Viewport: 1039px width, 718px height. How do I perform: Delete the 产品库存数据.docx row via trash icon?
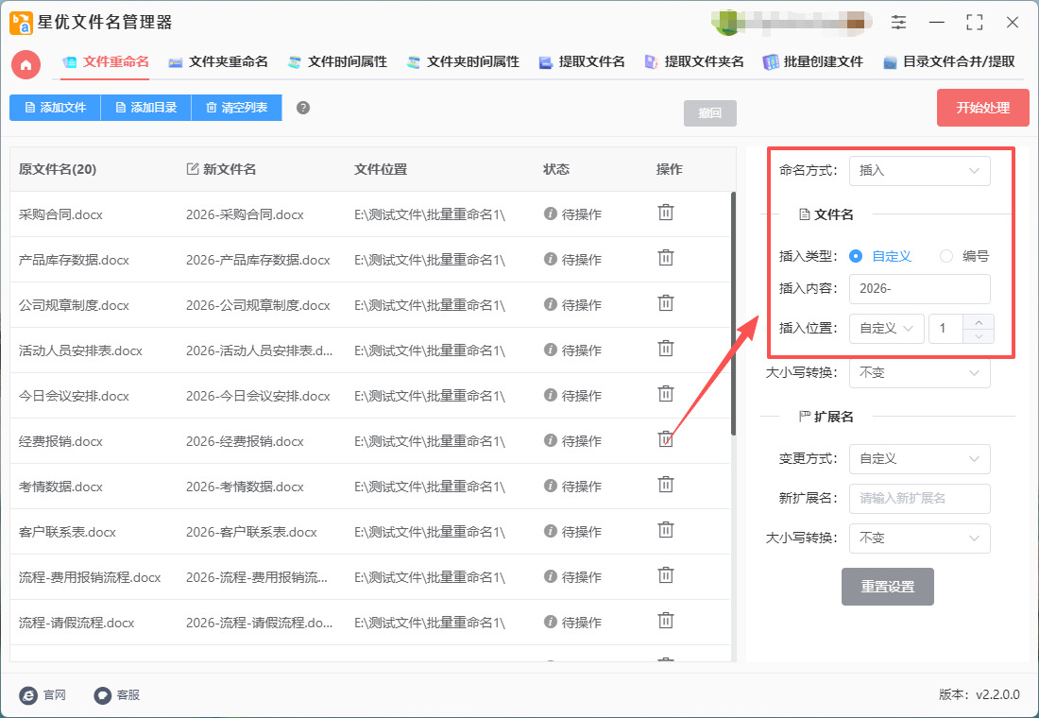point(665,258)
